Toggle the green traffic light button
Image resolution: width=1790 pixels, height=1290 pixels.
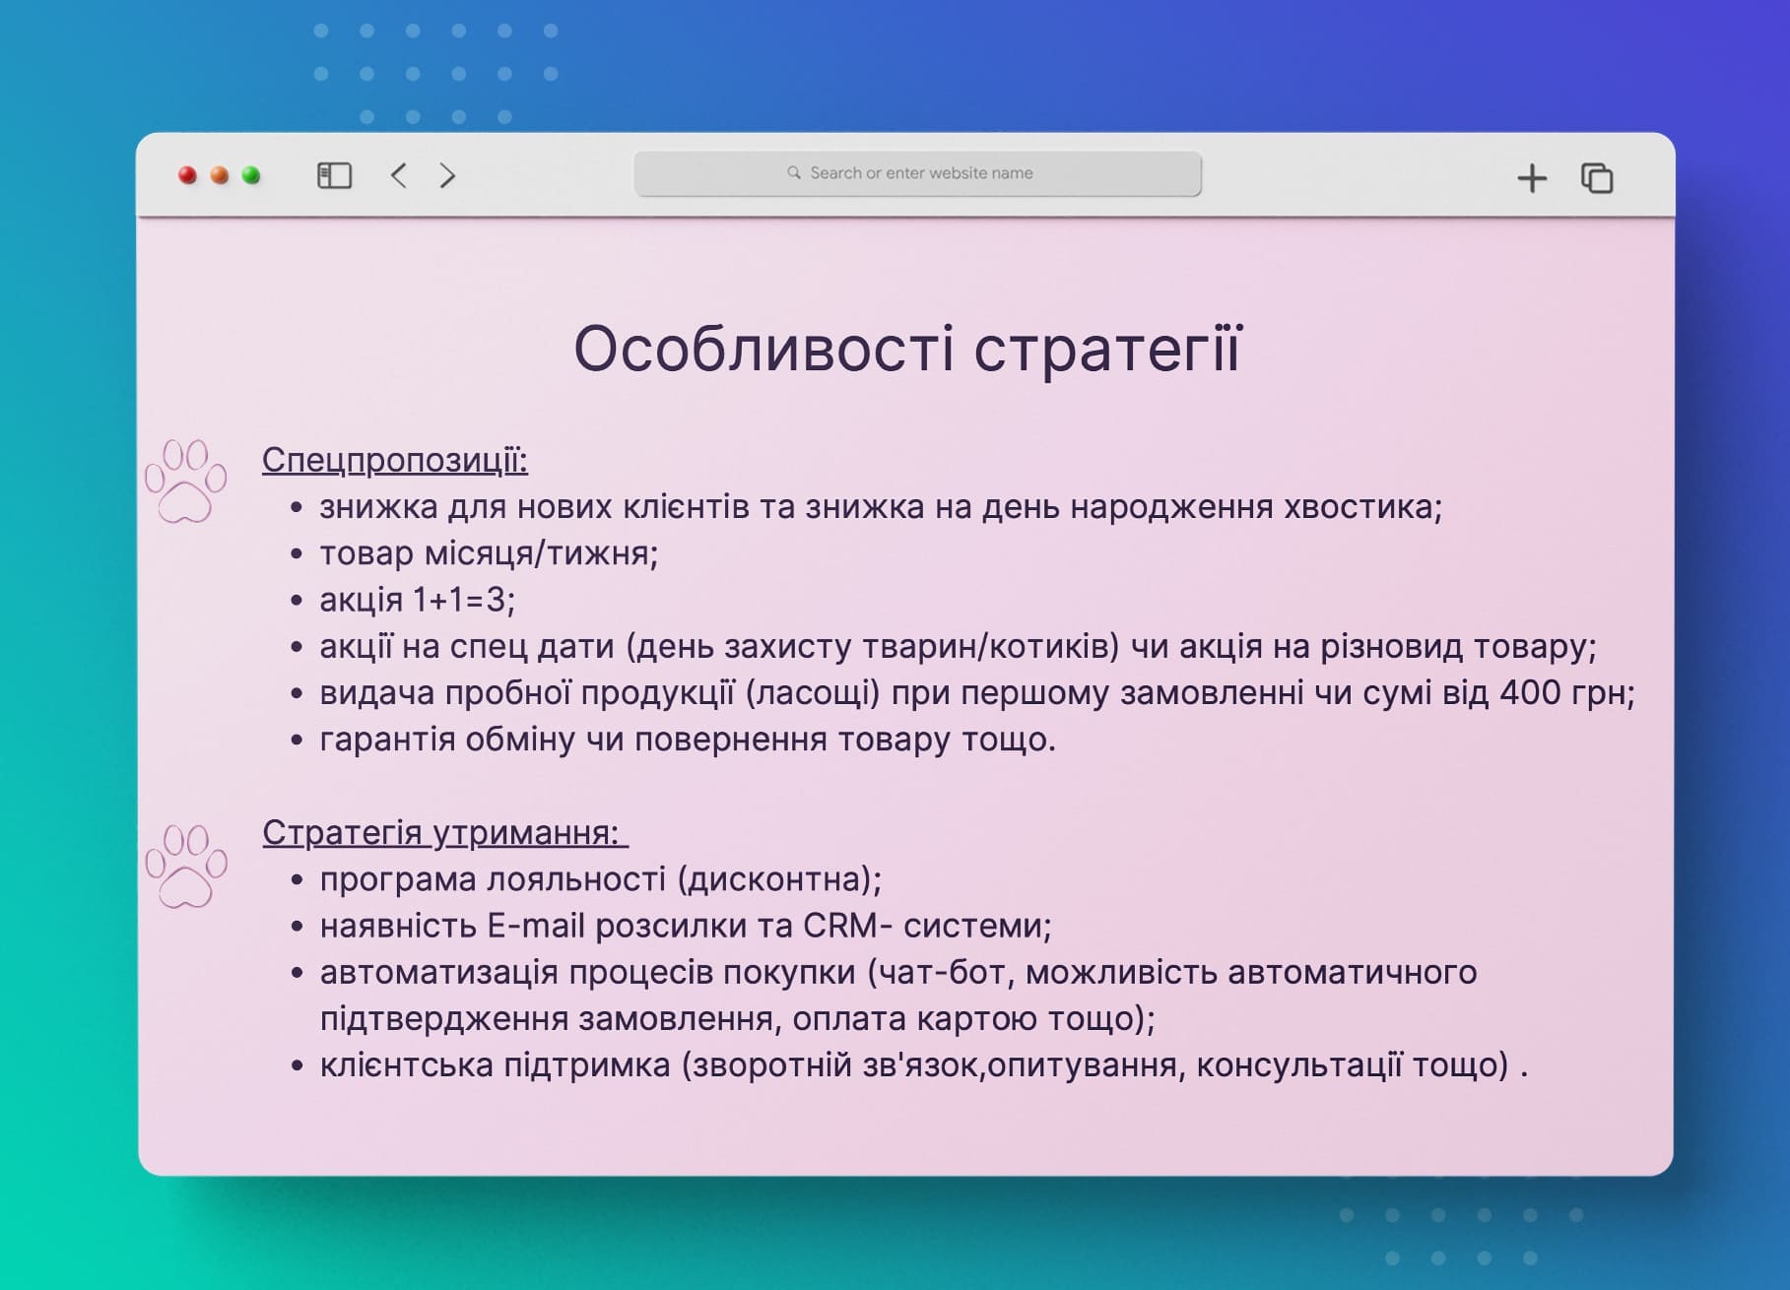click(252, 174)
